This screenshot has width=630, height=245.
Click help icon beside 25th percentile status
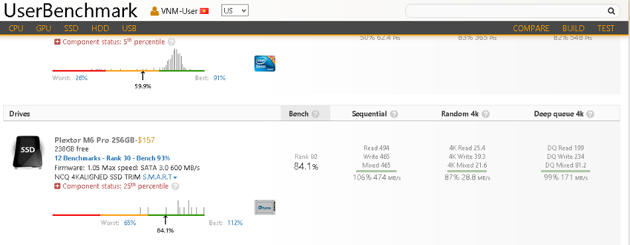(x=176, y=187)
